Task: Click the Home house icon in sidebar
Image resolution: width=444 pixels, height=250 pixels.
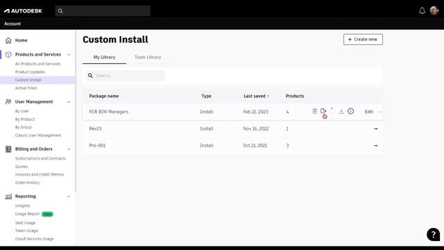Action: 8,40
